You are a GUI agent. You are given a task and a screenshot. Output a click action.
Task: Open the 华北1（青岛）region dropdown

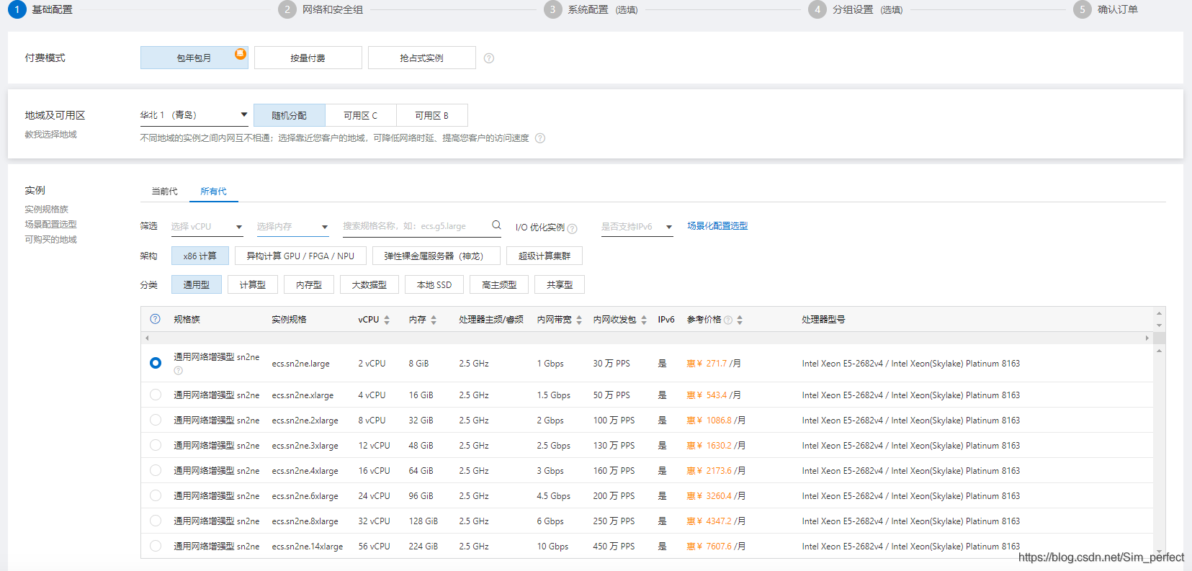tap(194, 115)
